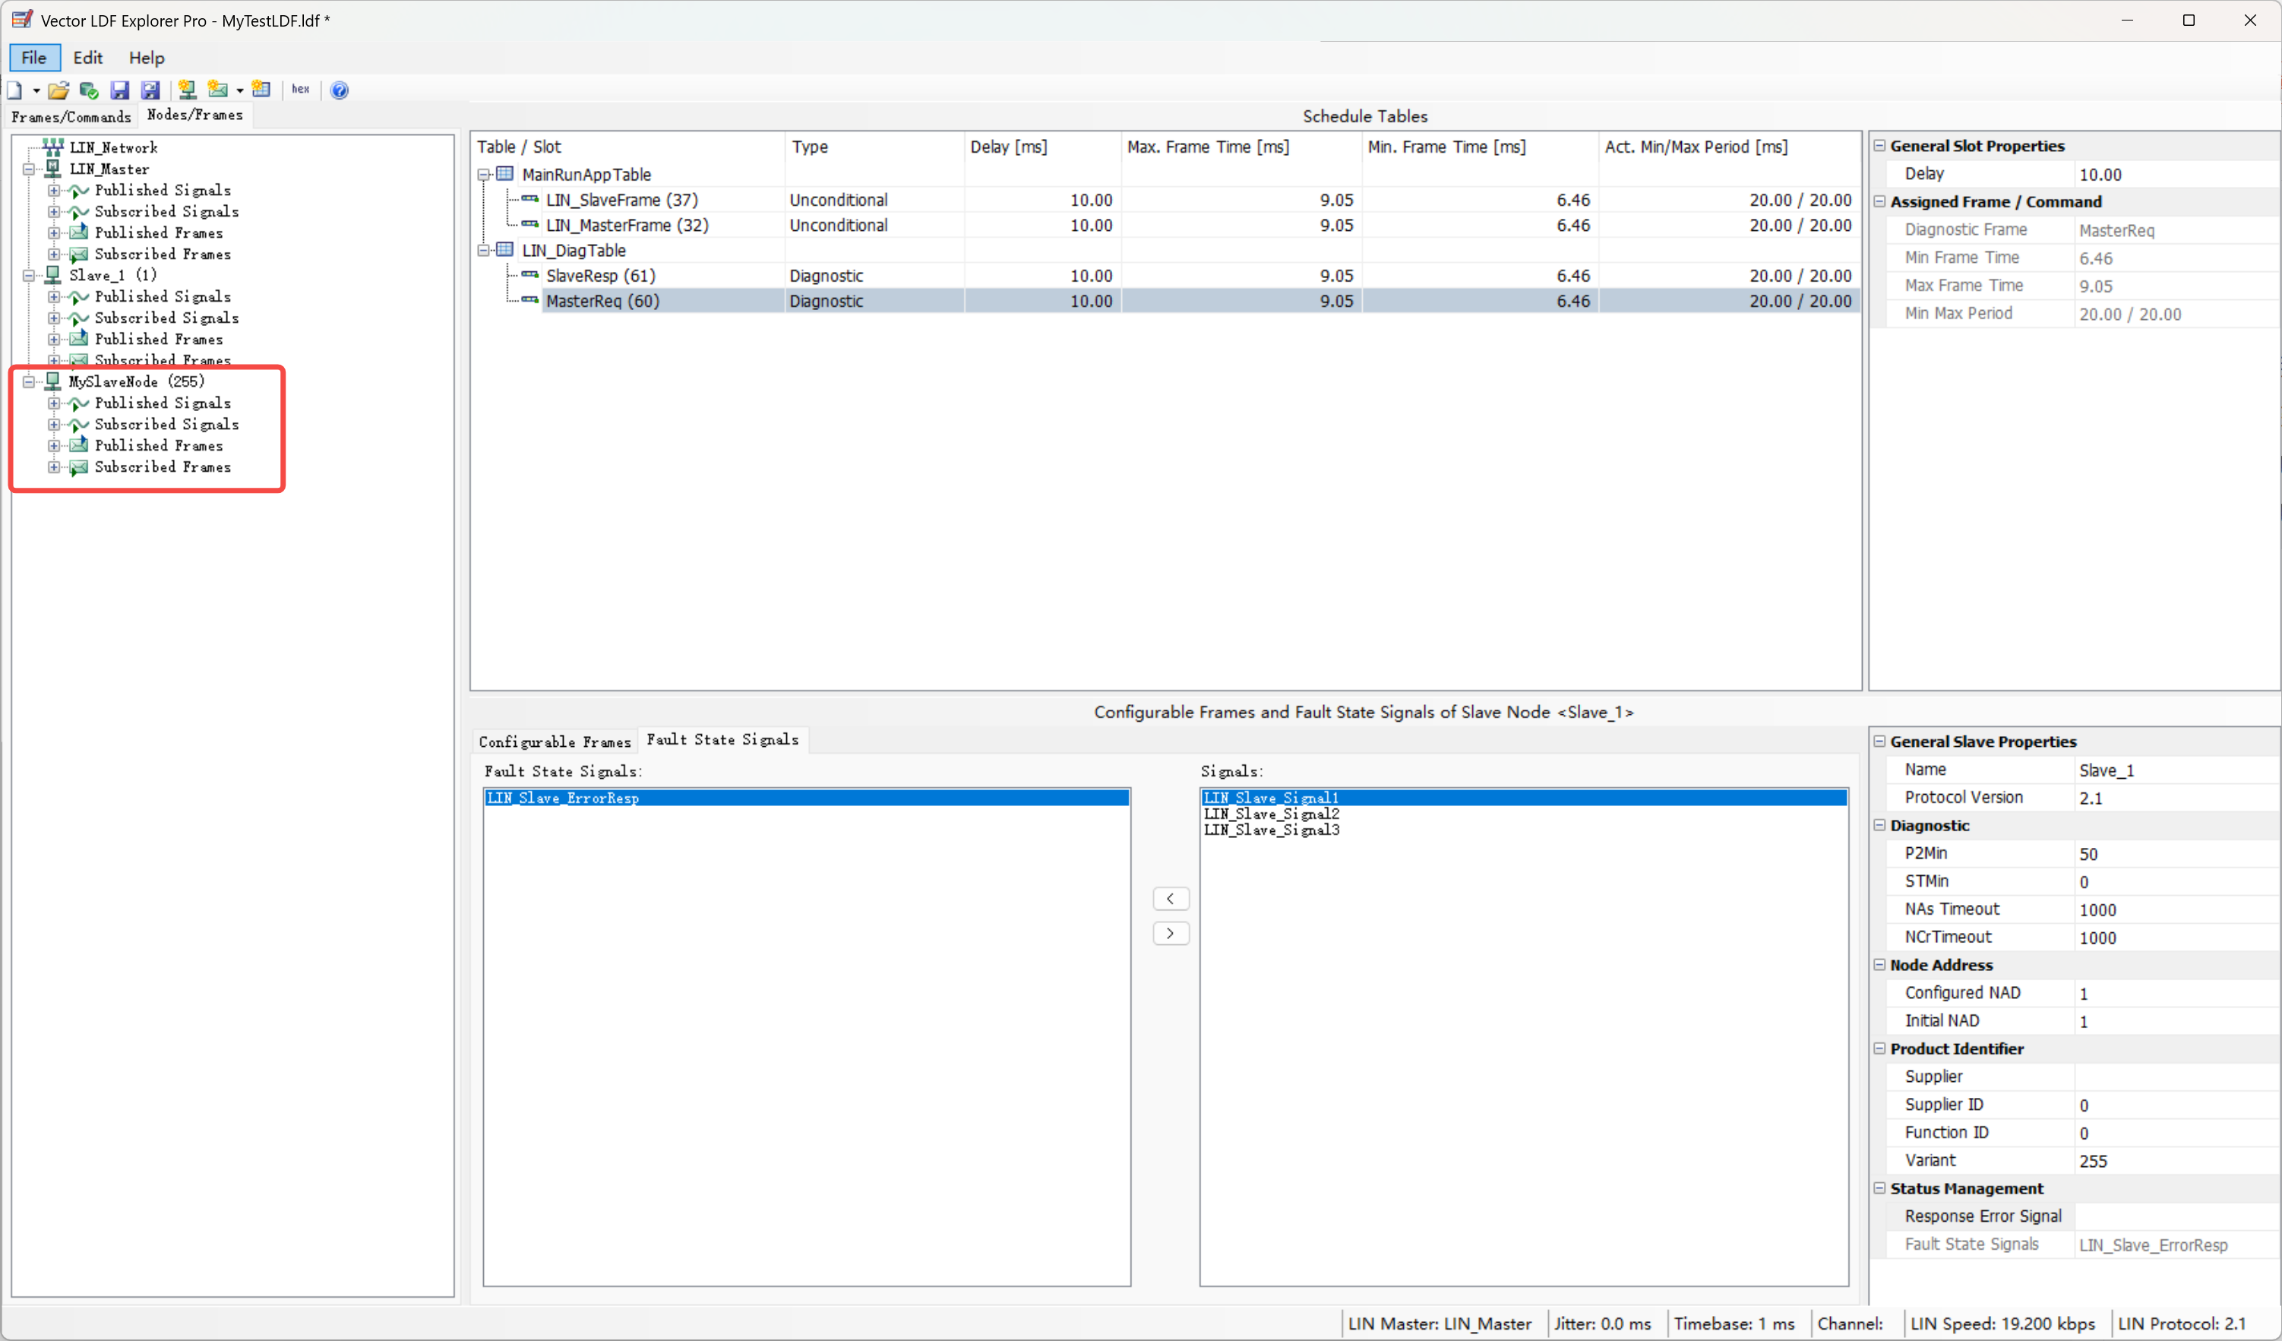
Task: Click the Table / Slot column header
Action: pyautogui.click(x=627, y=147)
